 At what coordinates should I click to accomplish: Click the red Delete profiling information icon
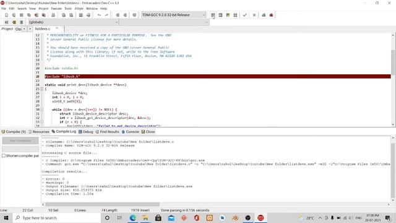[x=271, y=15]
